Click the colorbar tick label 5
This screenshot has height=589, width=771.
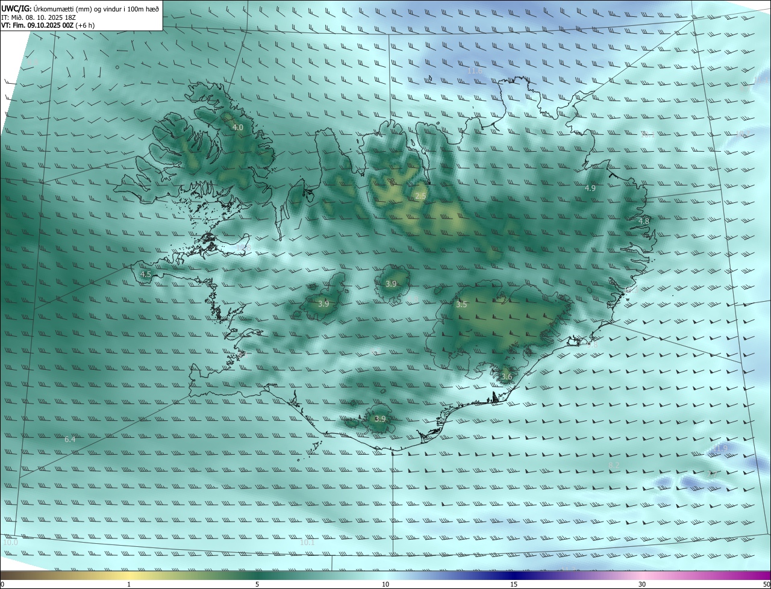click(257, 584)
